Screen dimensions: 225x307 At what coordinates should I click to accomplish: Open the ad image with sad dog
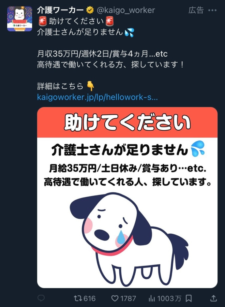point(127,198)
